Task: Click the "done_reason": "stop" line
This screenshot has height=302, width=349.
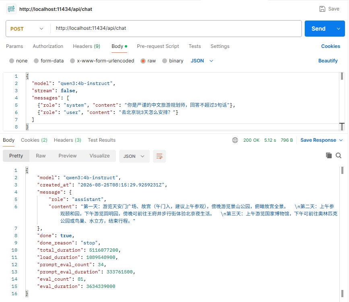Action: 68,243
